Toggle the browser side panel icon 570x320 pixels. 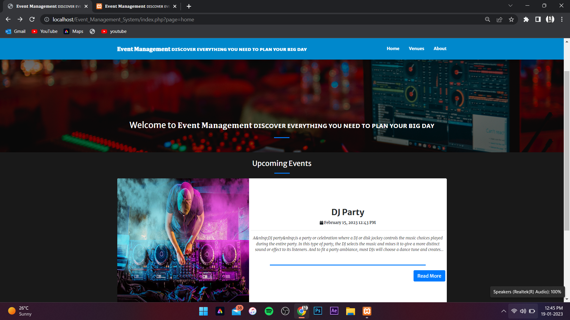point(538,19)
